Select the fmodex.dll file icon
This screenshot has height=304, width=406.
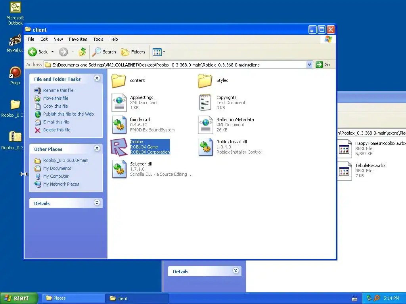[x=119, y=125]
